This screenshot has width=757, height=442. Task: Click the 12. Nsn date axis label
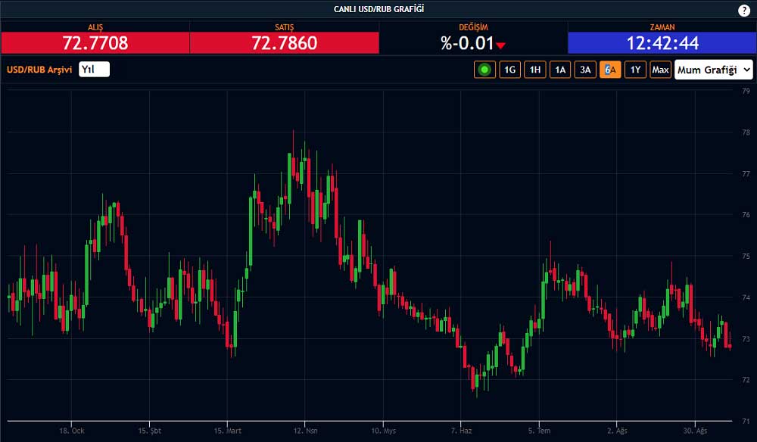(305, 431)
